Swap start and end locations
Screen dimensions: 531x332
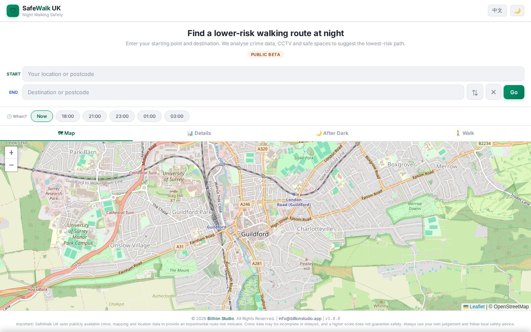coord(475,92)
